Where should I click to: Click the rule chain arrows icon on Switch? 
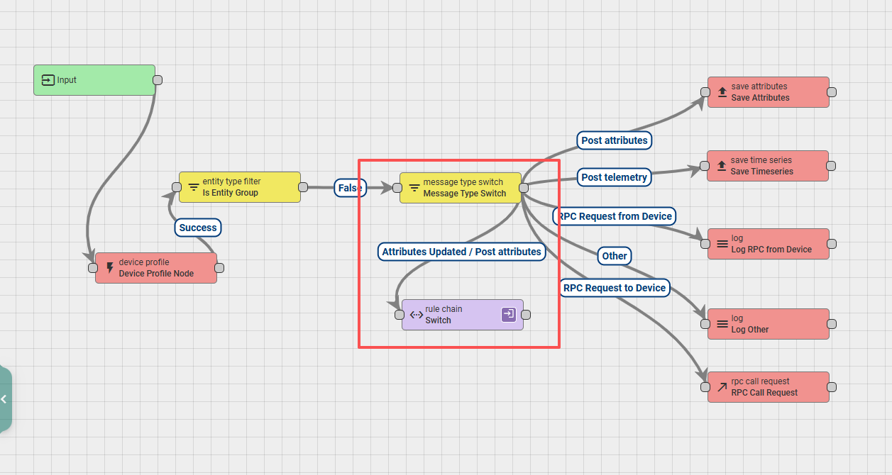(x=417, y=315)
